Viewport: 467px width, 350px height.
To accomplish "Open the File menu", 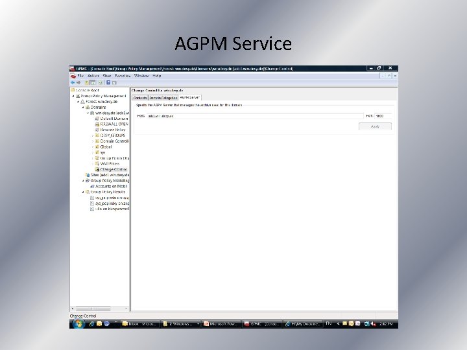I will pyautogui.click(x=80, y=76).
